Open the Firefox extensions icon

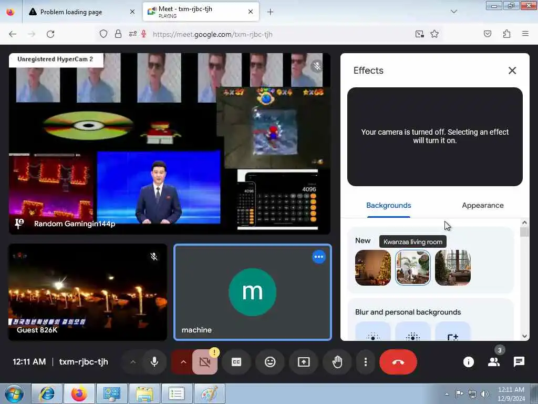point(506,34)
